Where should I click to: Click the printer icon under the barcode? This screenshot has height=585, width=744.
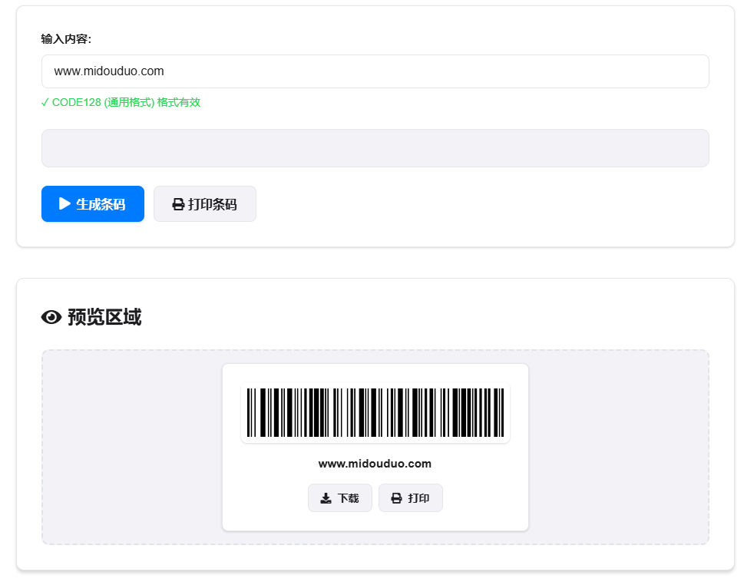396,498
